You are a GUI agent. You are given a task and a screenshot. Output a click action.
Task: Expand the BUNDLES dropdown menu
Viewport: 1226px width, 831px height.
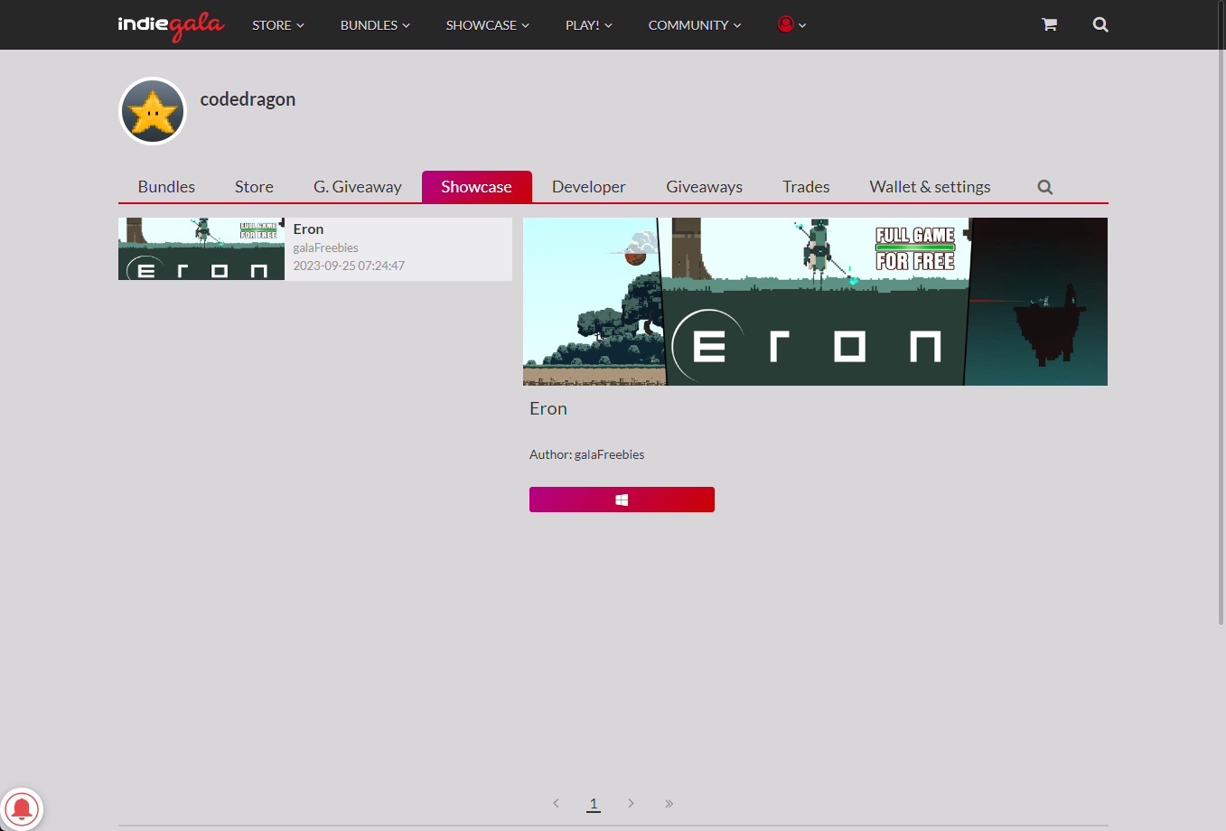pos(375,25)
